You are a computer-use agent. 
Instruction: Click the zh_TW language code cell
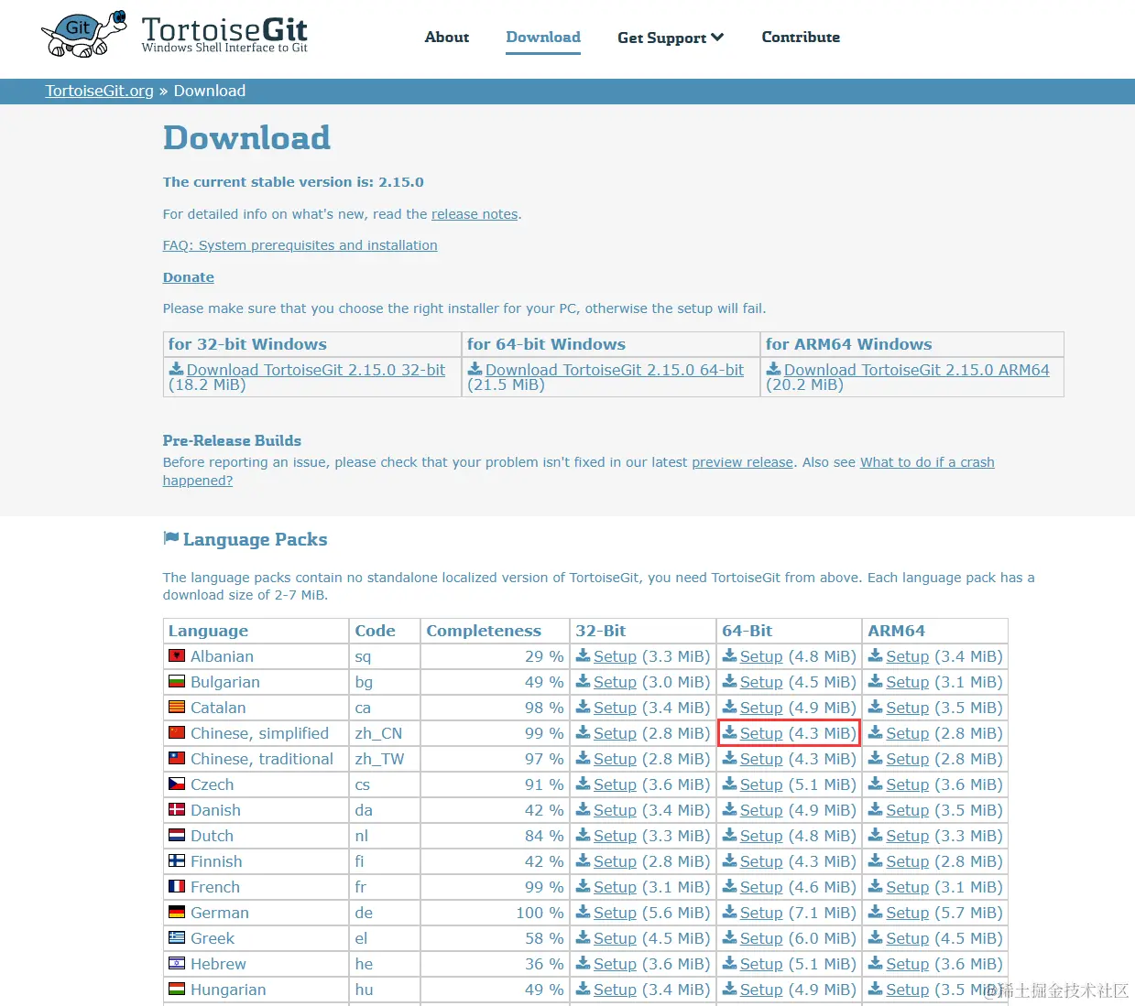(384, 759)
